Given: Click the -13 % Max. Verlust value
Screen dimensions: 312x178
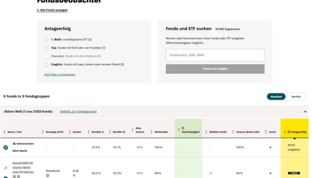Looking at the screenshot, I should 139,147.
